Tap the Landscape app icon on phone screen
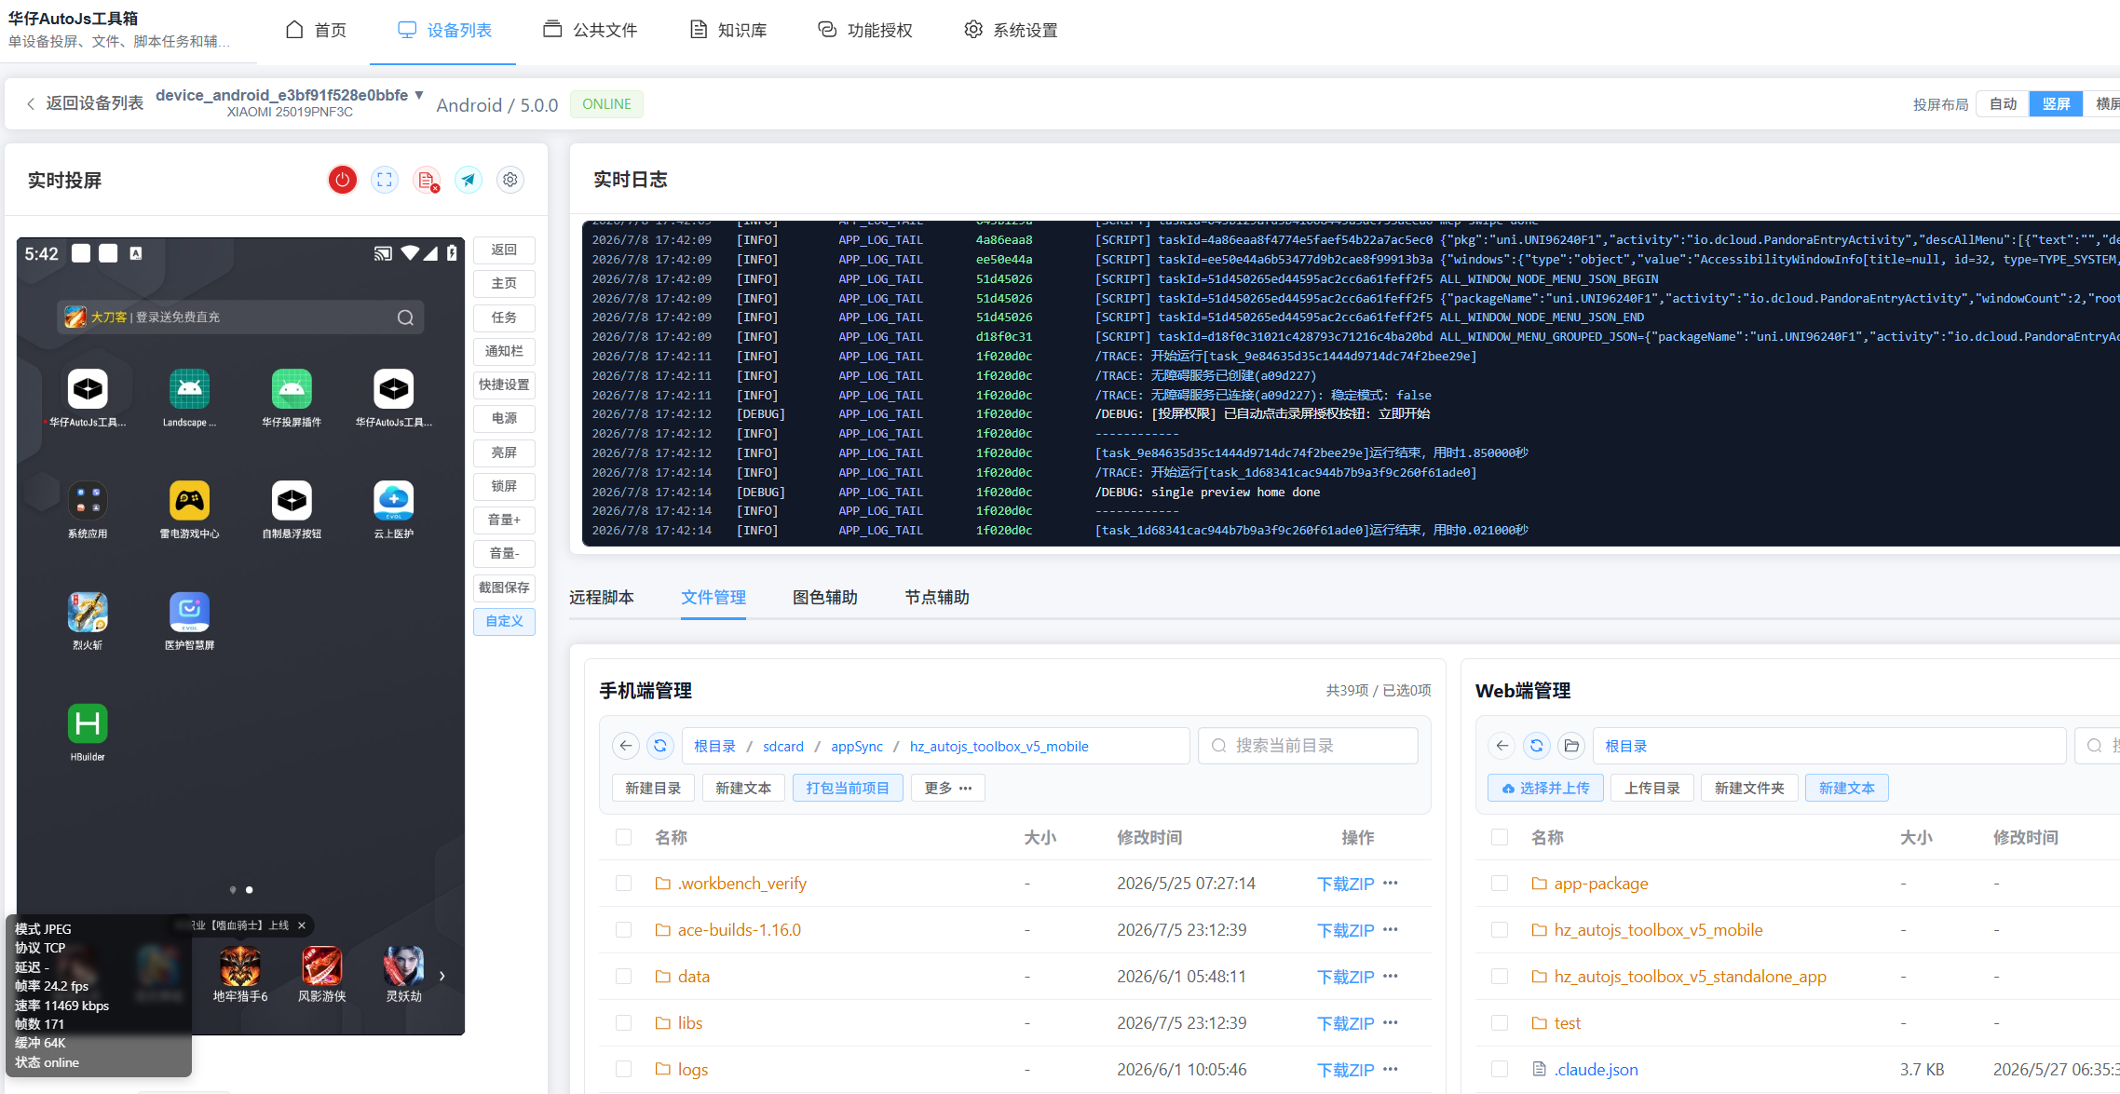The height and width of the screenshot is (1094, 2120). click(x=190, y=389)
